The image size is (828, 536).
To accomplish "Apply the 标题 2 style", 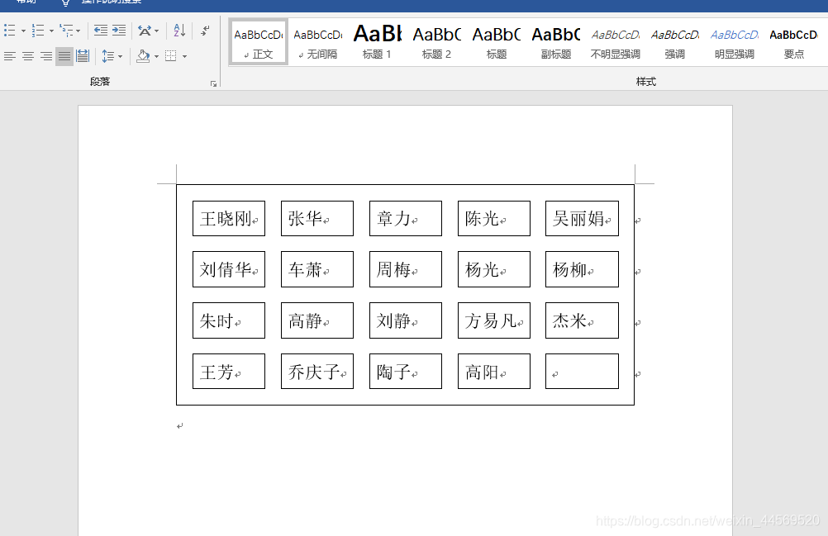I will pyautogui.click(x=436, y=43).
